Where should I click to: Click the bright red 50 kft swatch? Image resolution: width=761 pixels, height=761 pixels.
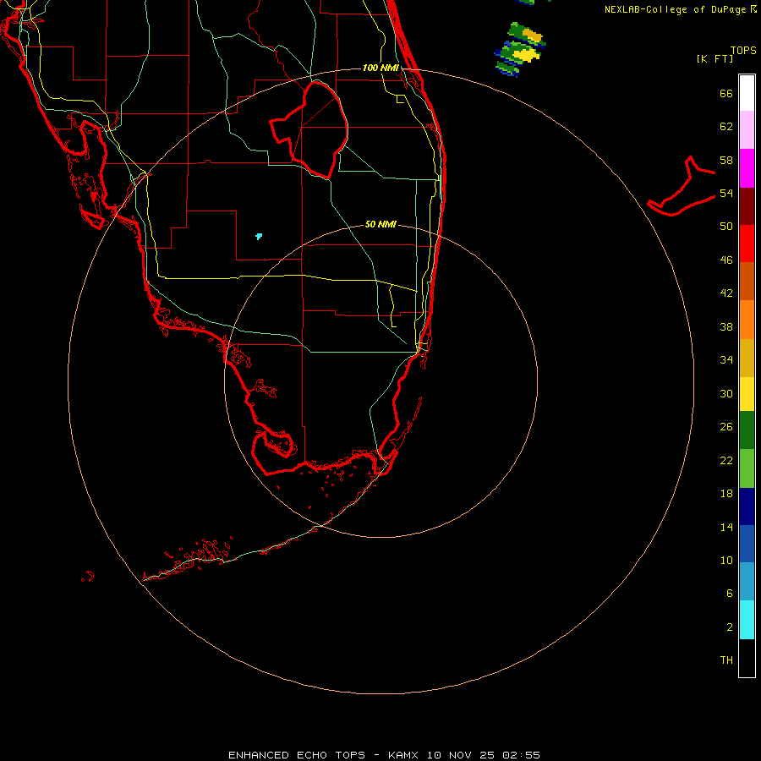pyautogui.click(x=747, y=244)
